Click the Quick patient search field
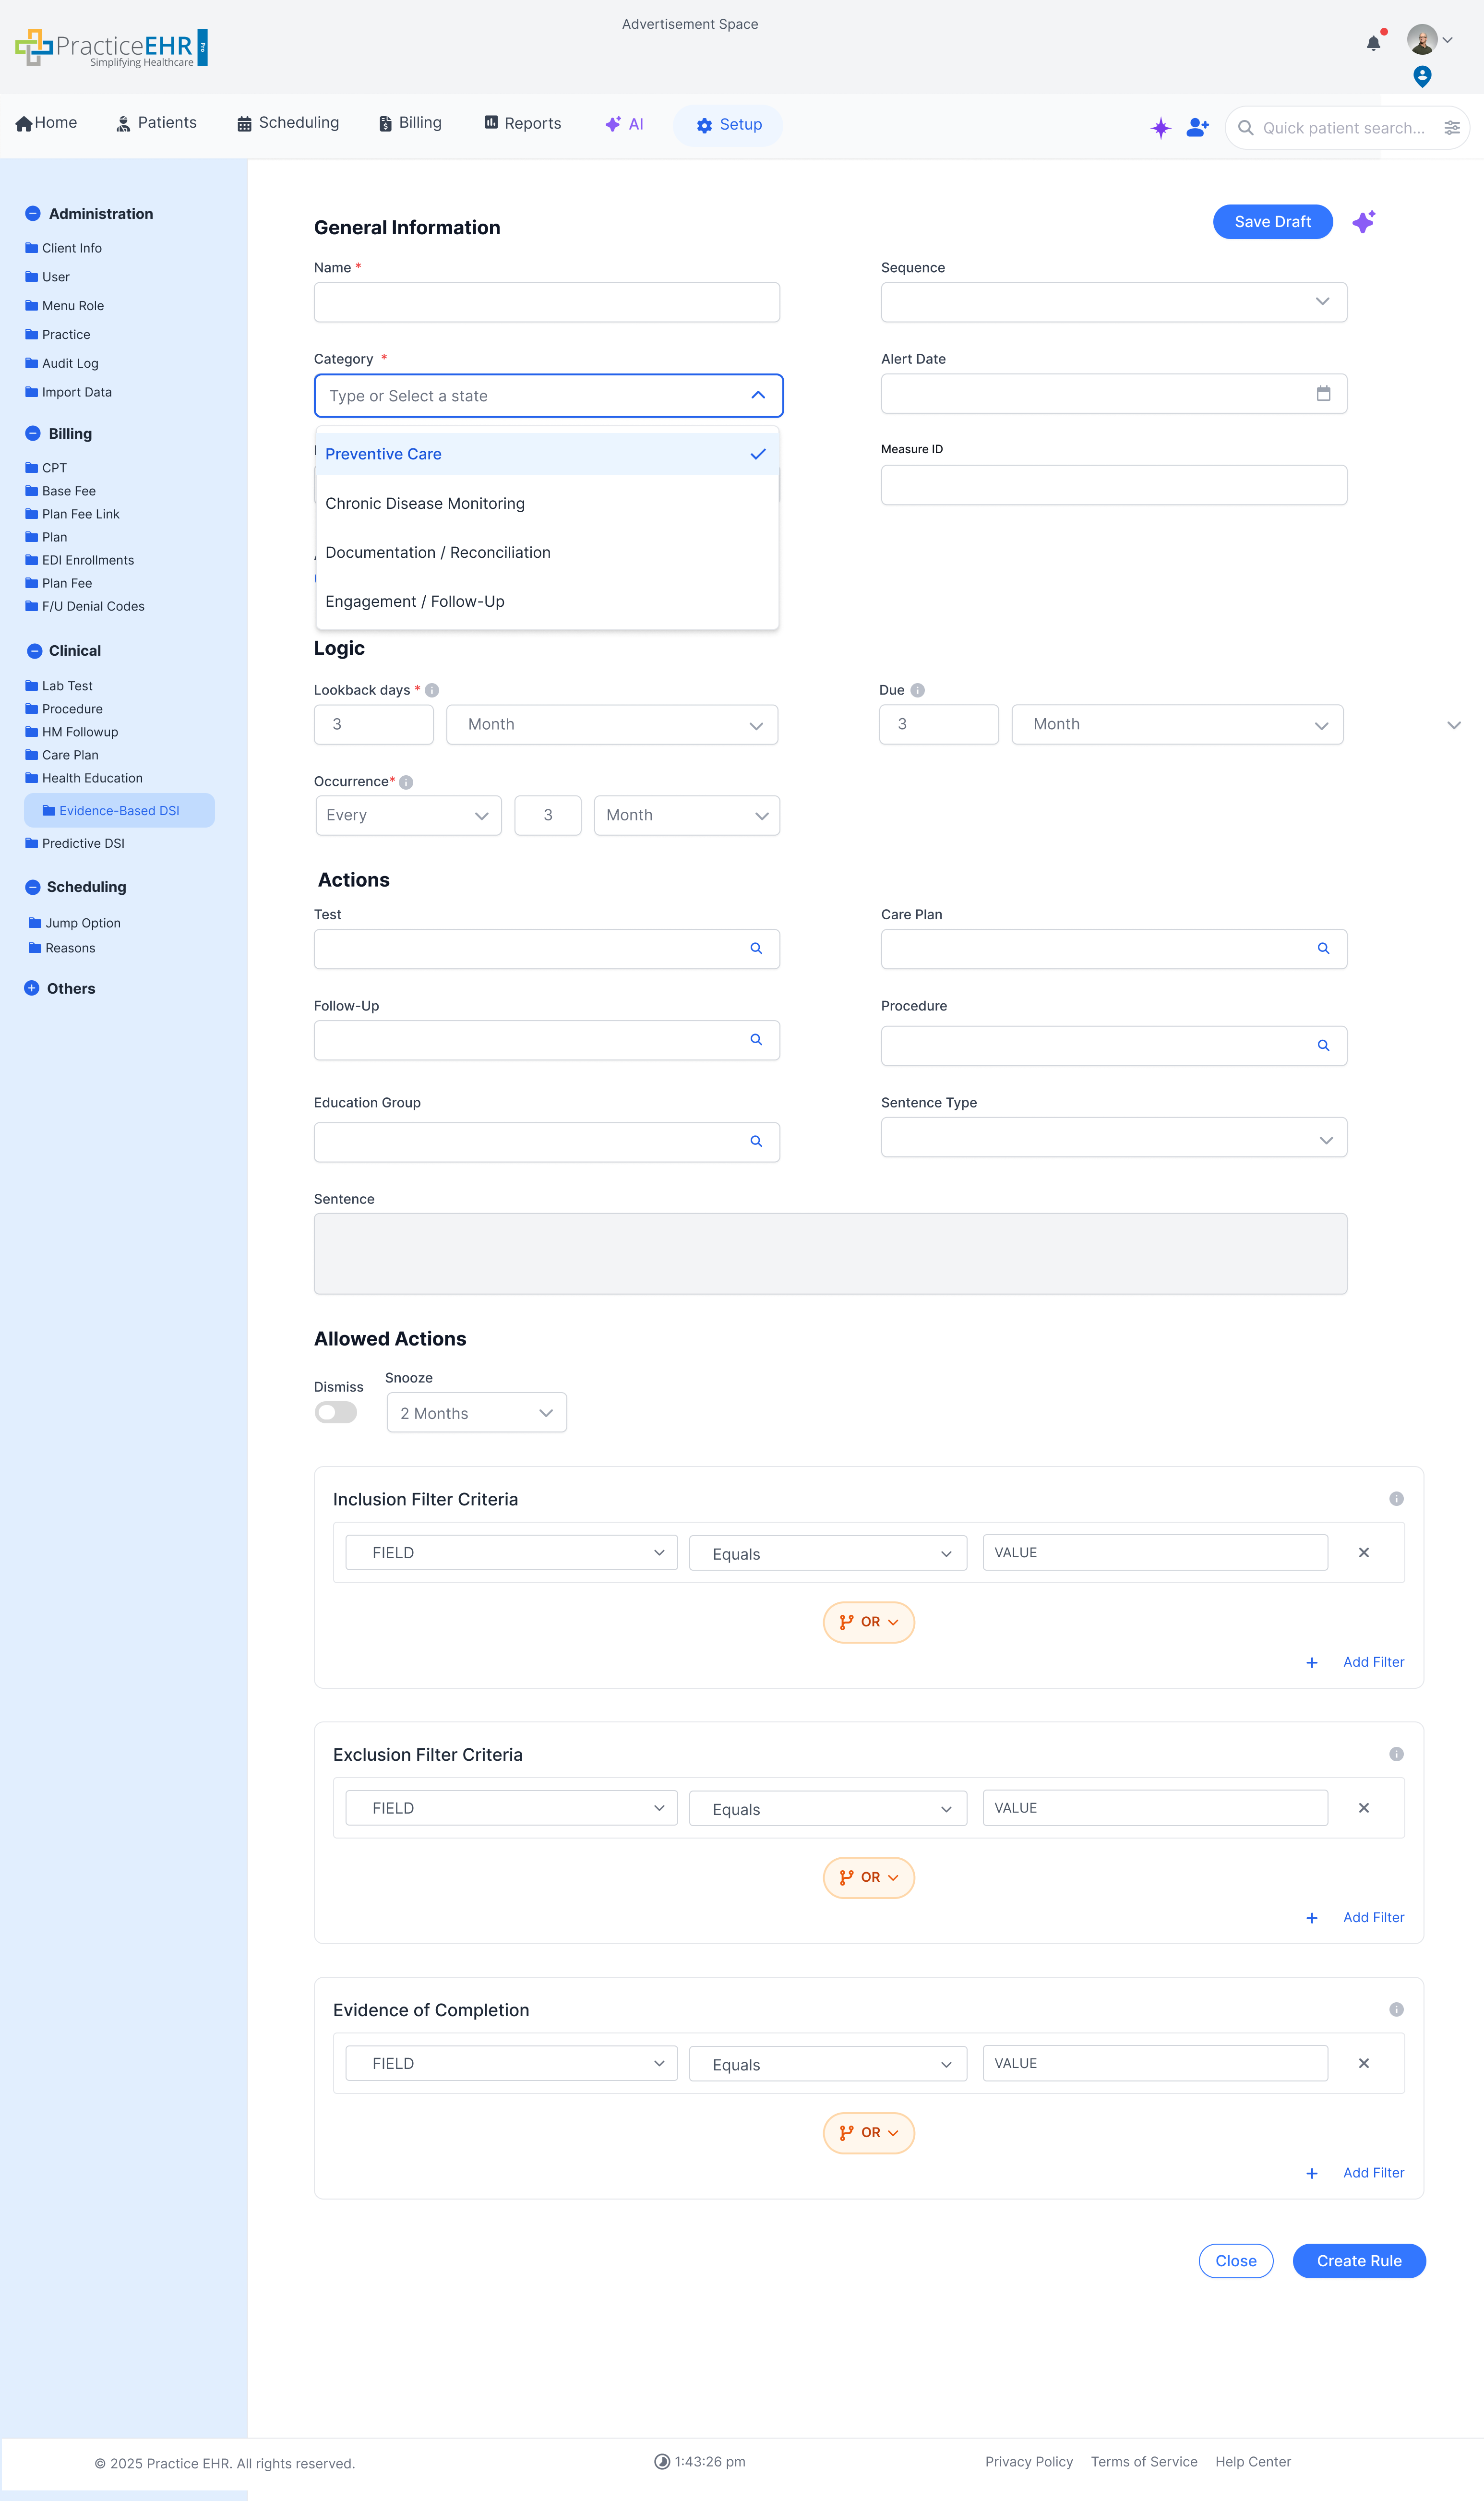1484x2501 pixels. coord(1340,127)
